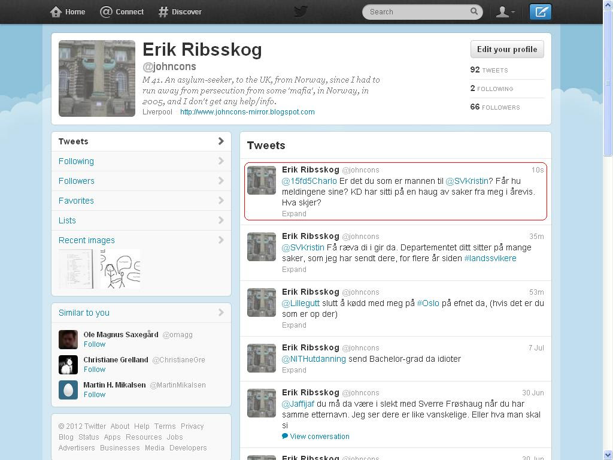Open the 92 Tweets count
Screen dimensions: 613x460
pos(489,69)
